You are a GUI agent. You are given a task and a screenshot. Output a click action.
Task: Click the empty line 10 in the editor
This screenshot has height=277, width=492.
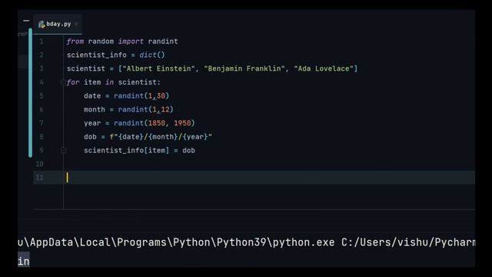pos(270,164)
